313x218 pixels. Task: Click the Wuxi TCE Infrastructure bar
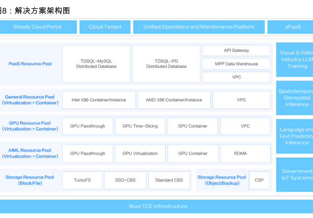(x=158, y=206)
